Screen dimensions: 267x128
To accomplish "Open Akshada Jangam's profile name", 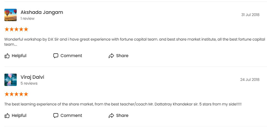I will click(x=42, y=12).
